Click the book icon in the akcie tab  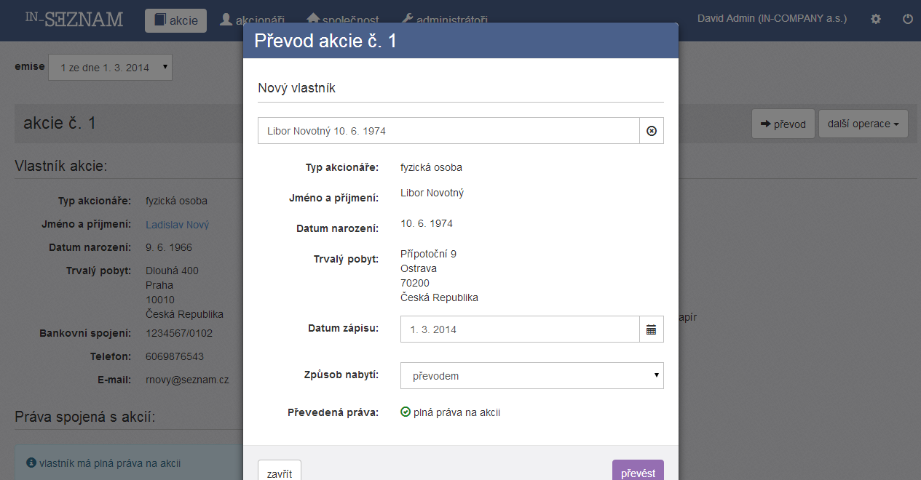coord(159,20)
